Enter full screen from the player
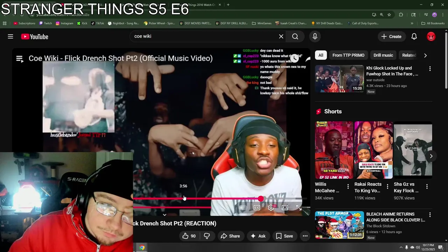The image size is (448, 252). (x=299, y=208)
